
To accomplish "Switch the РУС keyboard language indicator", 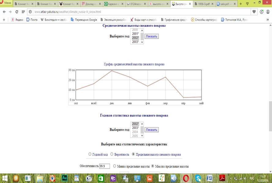I will tap(252, 178).
